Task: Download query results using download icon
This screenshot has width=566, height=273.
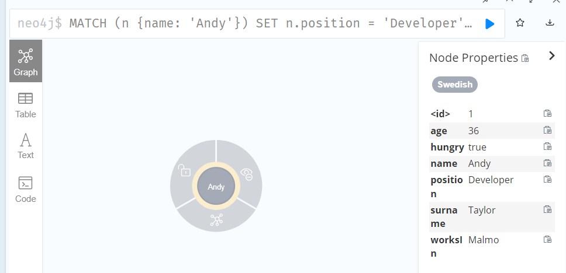Action: coord(550,23)
